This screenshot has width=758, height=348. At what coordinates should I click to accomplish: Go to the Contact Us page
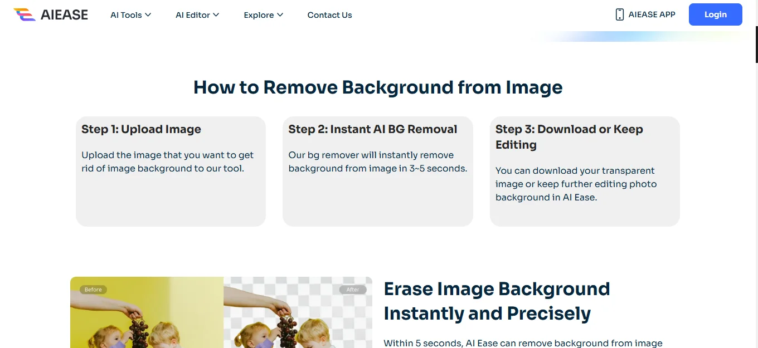pyautogui.click(x=329, y=15)
